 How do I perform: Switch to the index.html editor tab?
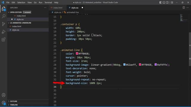tap(58, 8)
